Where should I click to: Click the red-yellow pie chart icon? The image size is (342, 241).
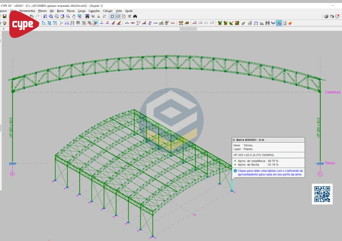[x=290, y=23]
